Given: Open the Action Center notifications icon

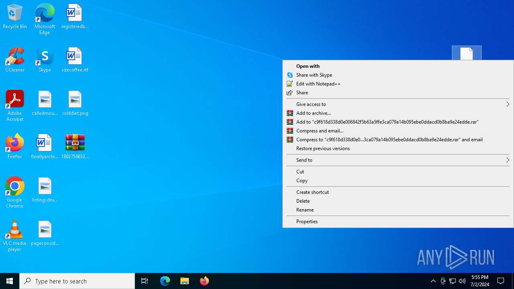Looking at the screenshot, I should 501,281.
